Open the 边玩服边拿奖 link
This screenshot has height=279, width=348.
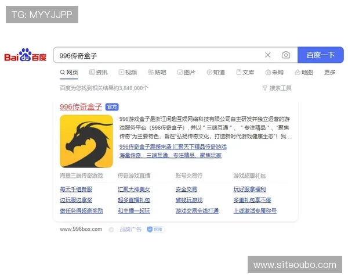click(x=76, y=200)
